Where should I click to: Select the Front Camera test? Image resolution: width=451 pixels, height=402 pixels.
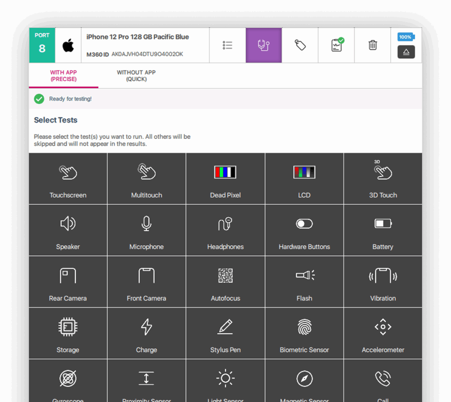point(146,282)
